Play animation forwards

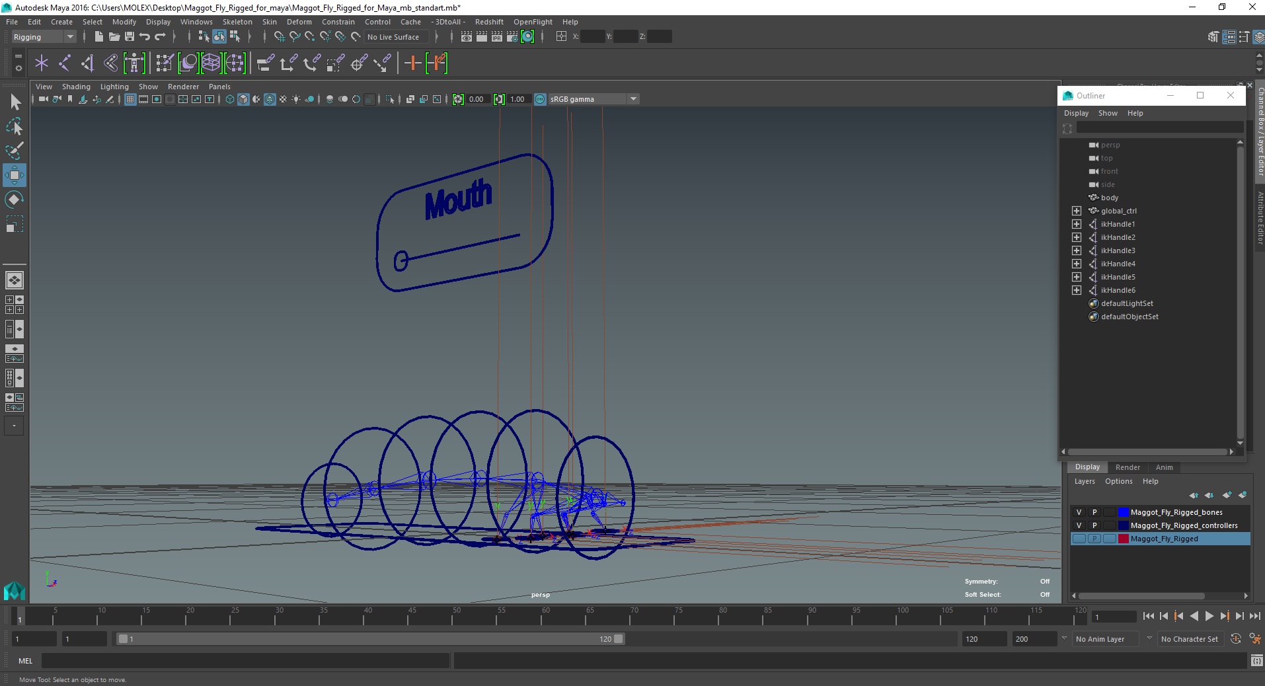pyautogui.click(x=1209, y=616)
